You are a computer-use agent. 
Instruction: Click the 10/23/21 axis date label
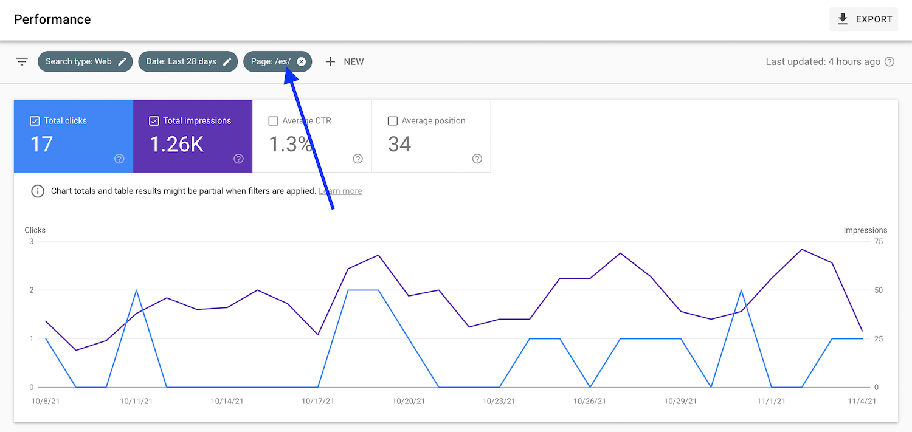click(499, 401)
